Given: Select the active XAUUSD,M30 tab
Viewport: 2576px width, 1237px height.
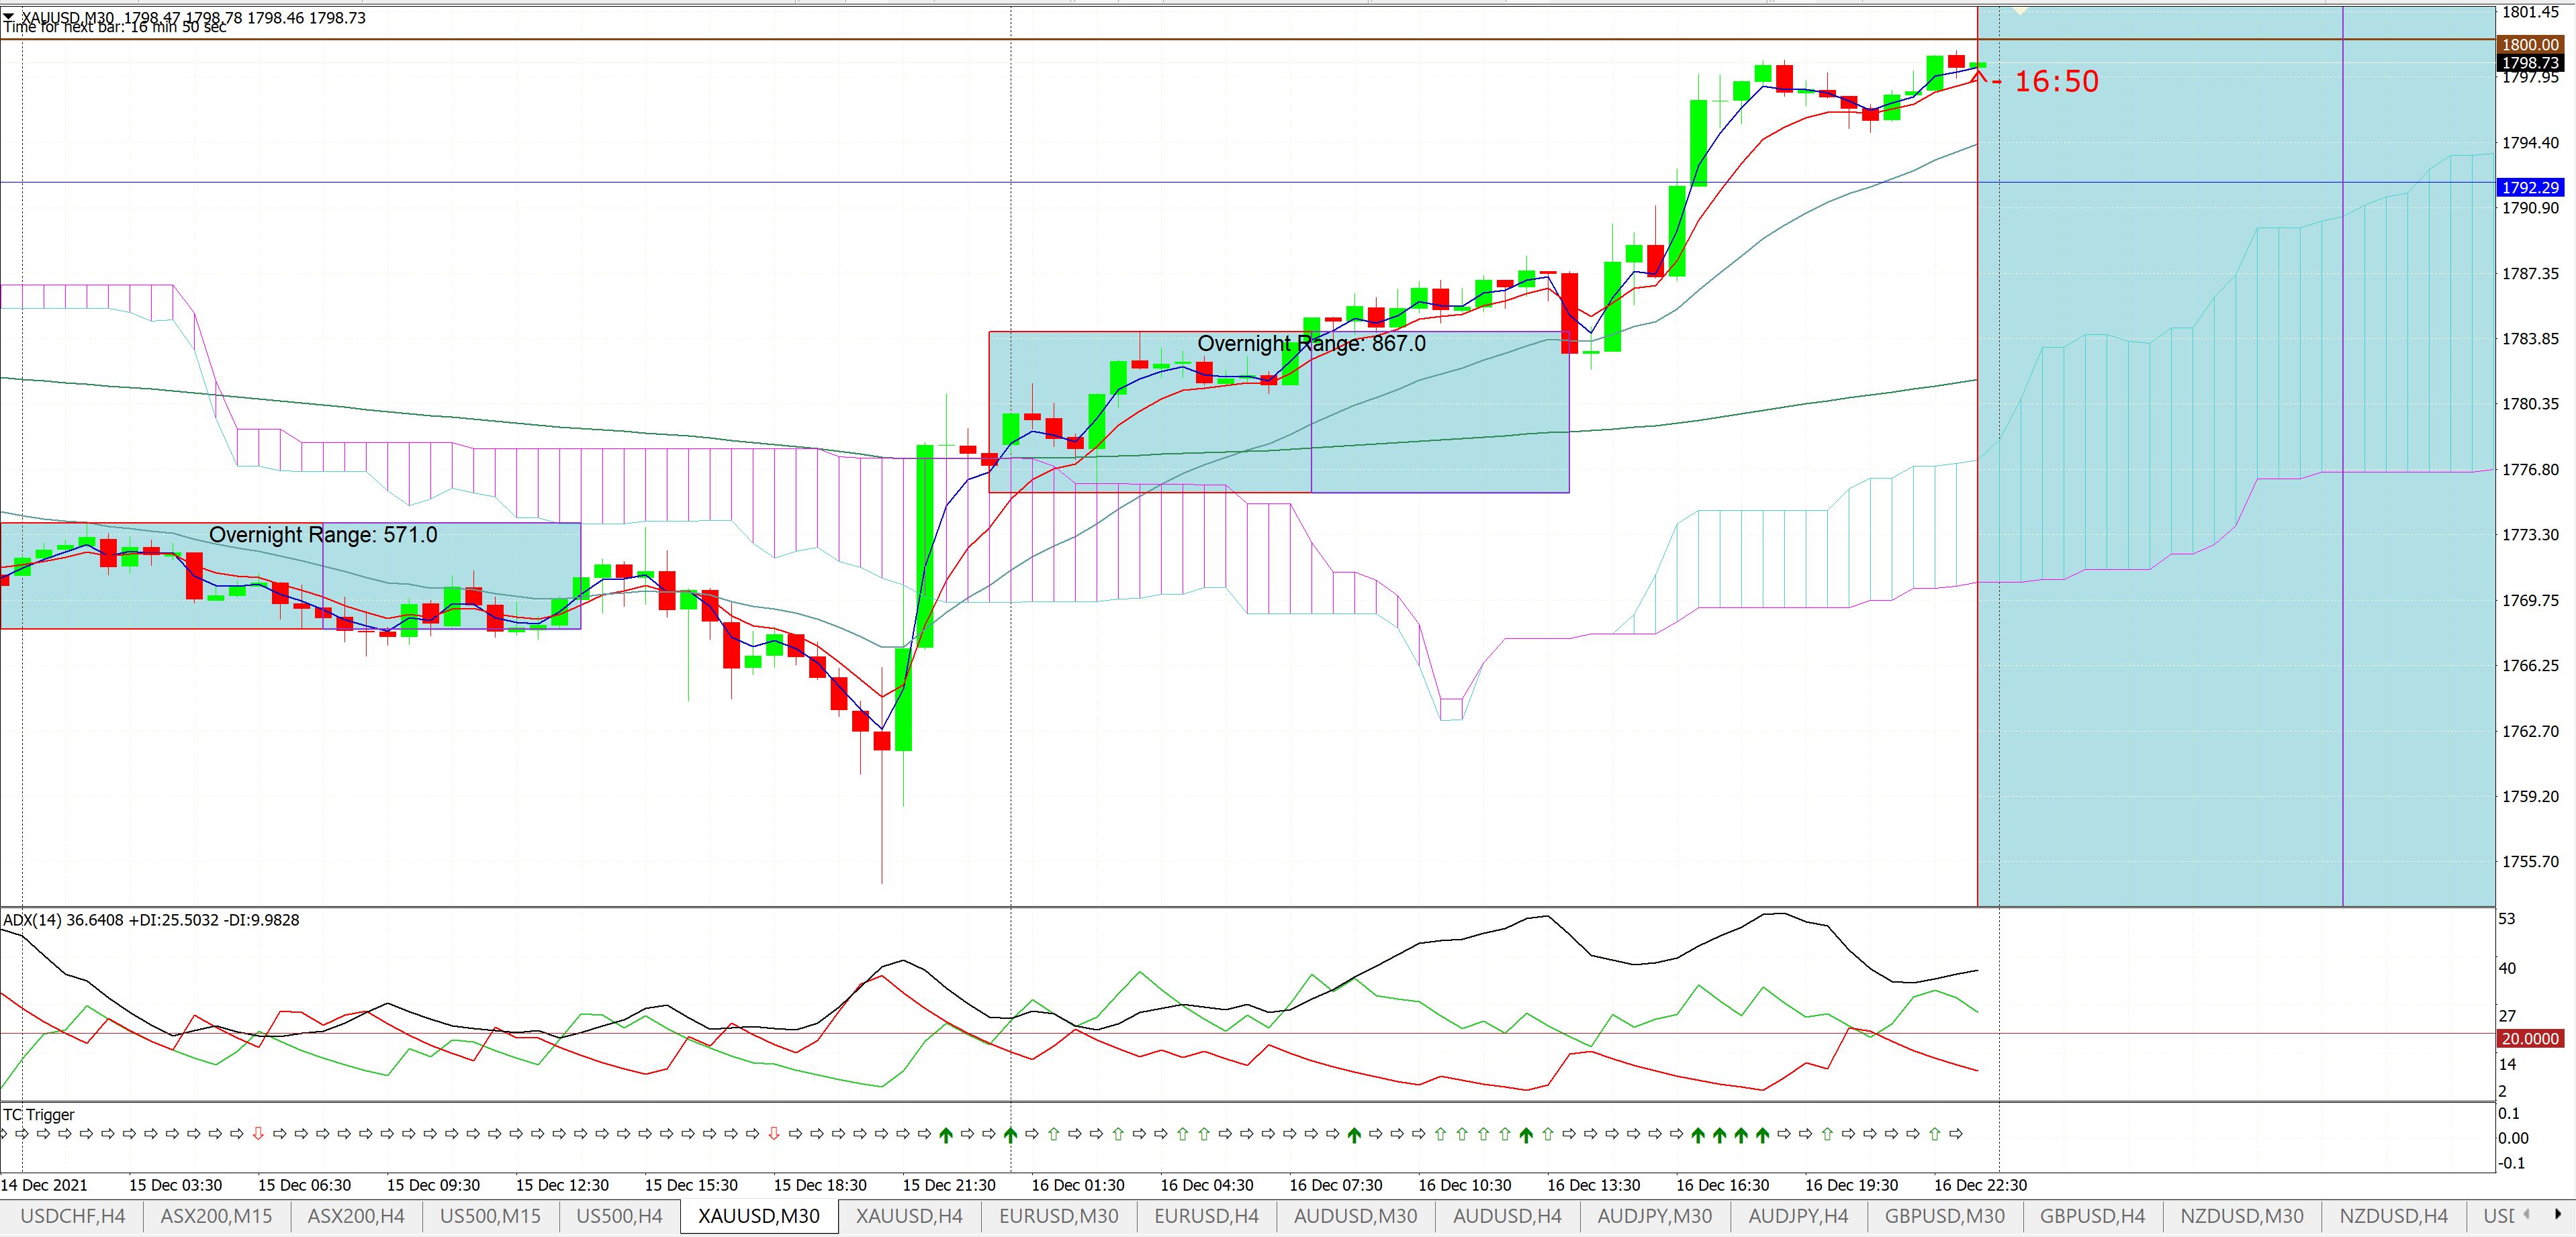Looking at the screenshot, I should 759,1216.
